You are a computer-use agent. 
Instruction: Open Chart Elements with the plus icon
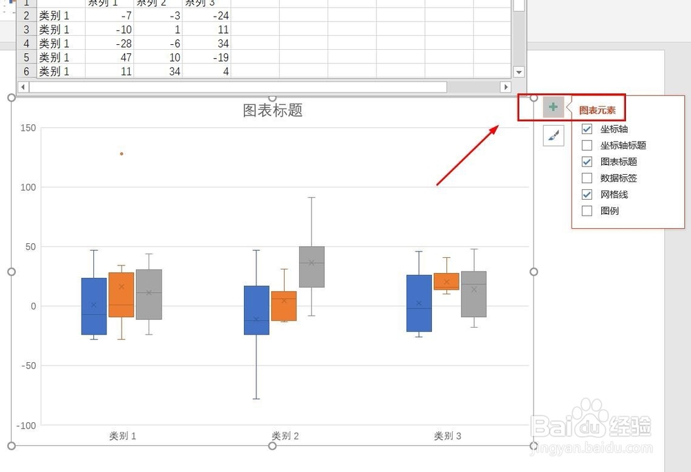[552, 107]
